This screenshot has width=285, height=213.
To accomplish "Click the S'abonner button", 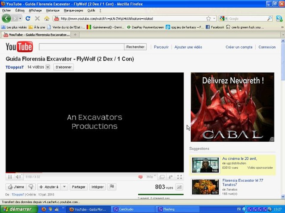I will (x=64, y=67).
